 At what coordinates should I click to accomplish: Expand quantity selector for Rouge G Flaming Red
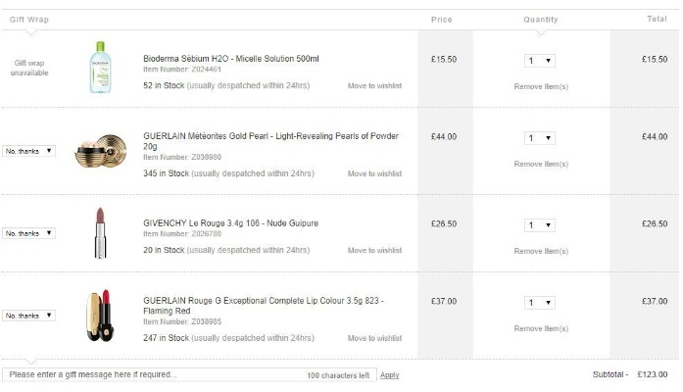pyautogui.click(x=540, y=303)
